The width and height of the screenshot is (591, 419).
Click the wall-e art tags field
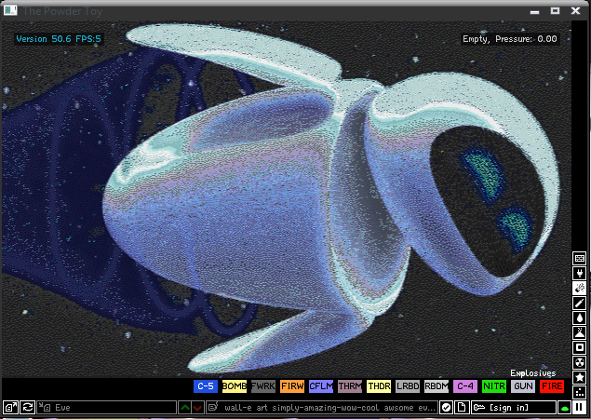pyautogui.click(x=322, y=407)
